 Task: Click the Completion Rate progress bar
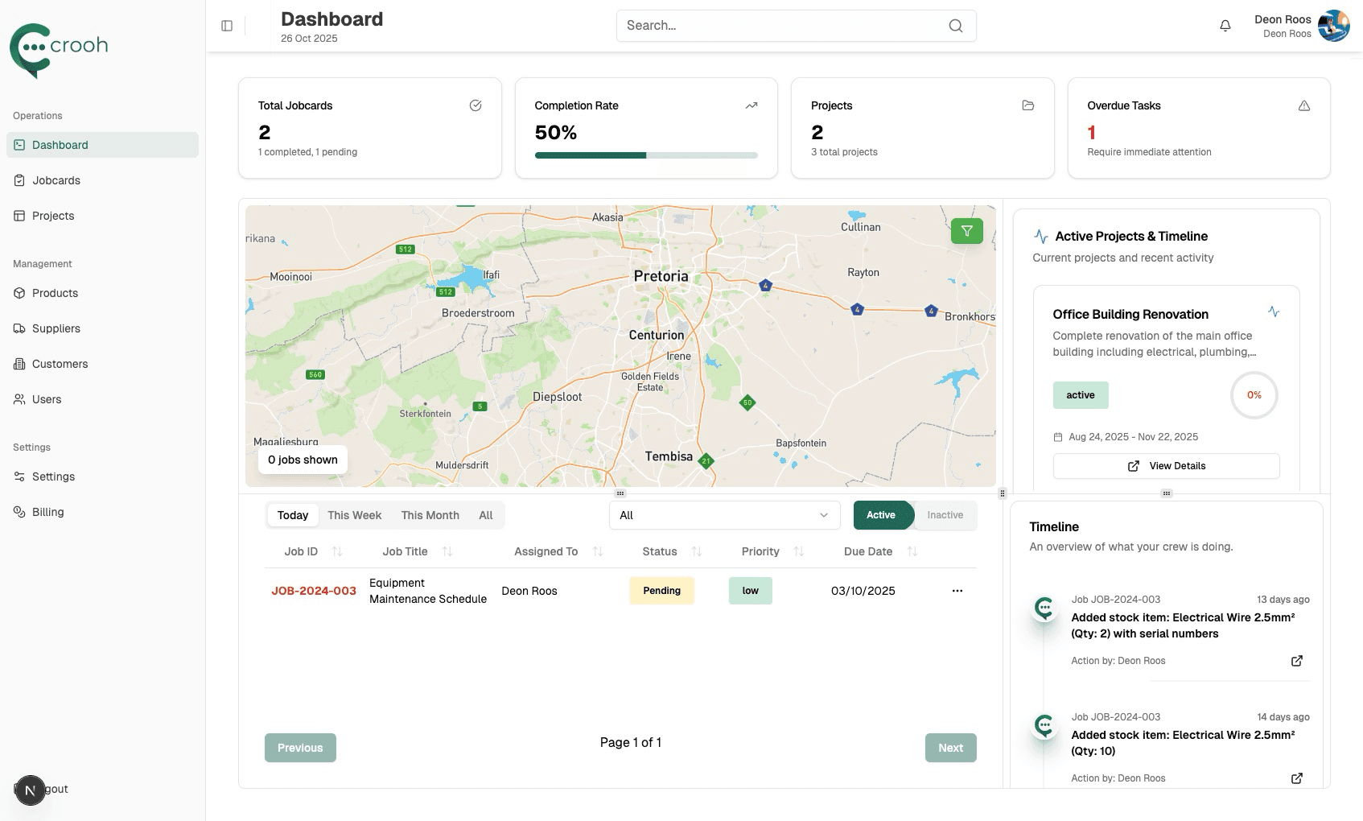645,155
